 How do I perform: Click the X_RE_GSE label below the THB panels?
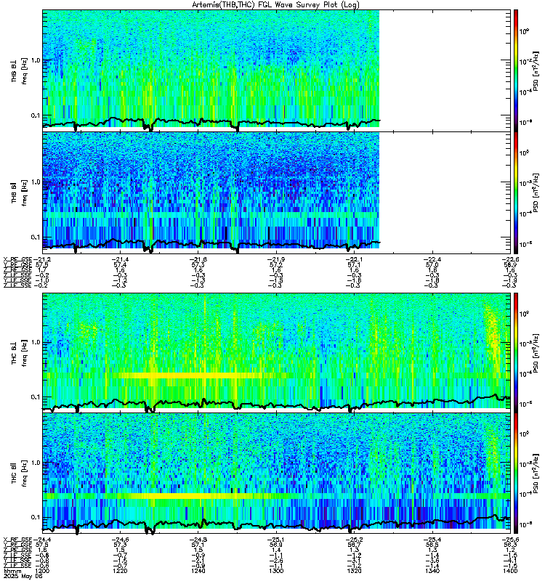[x=17, y=259]
